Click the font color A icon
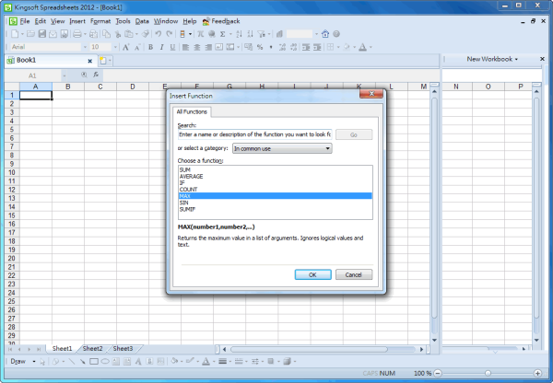The width and height of the screenshot is (553, 383). click(362, 47)
